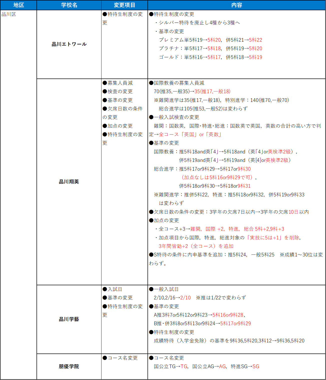Click ●特待生制度の変更 heading in 品川エトワール content
Viewport: 326px width, 380px height.
coord(171,14)
